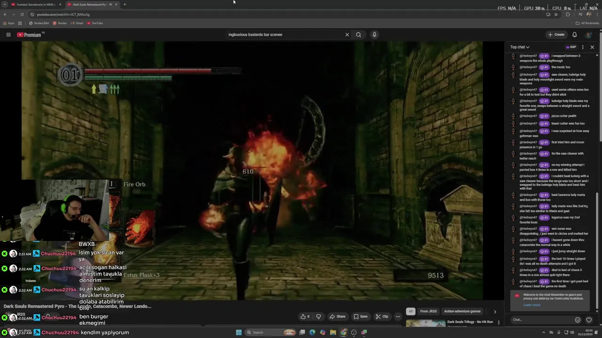Screen dimensions: 602x338
Task: Open All Bookmarks folder
Action: coord(587,23)
